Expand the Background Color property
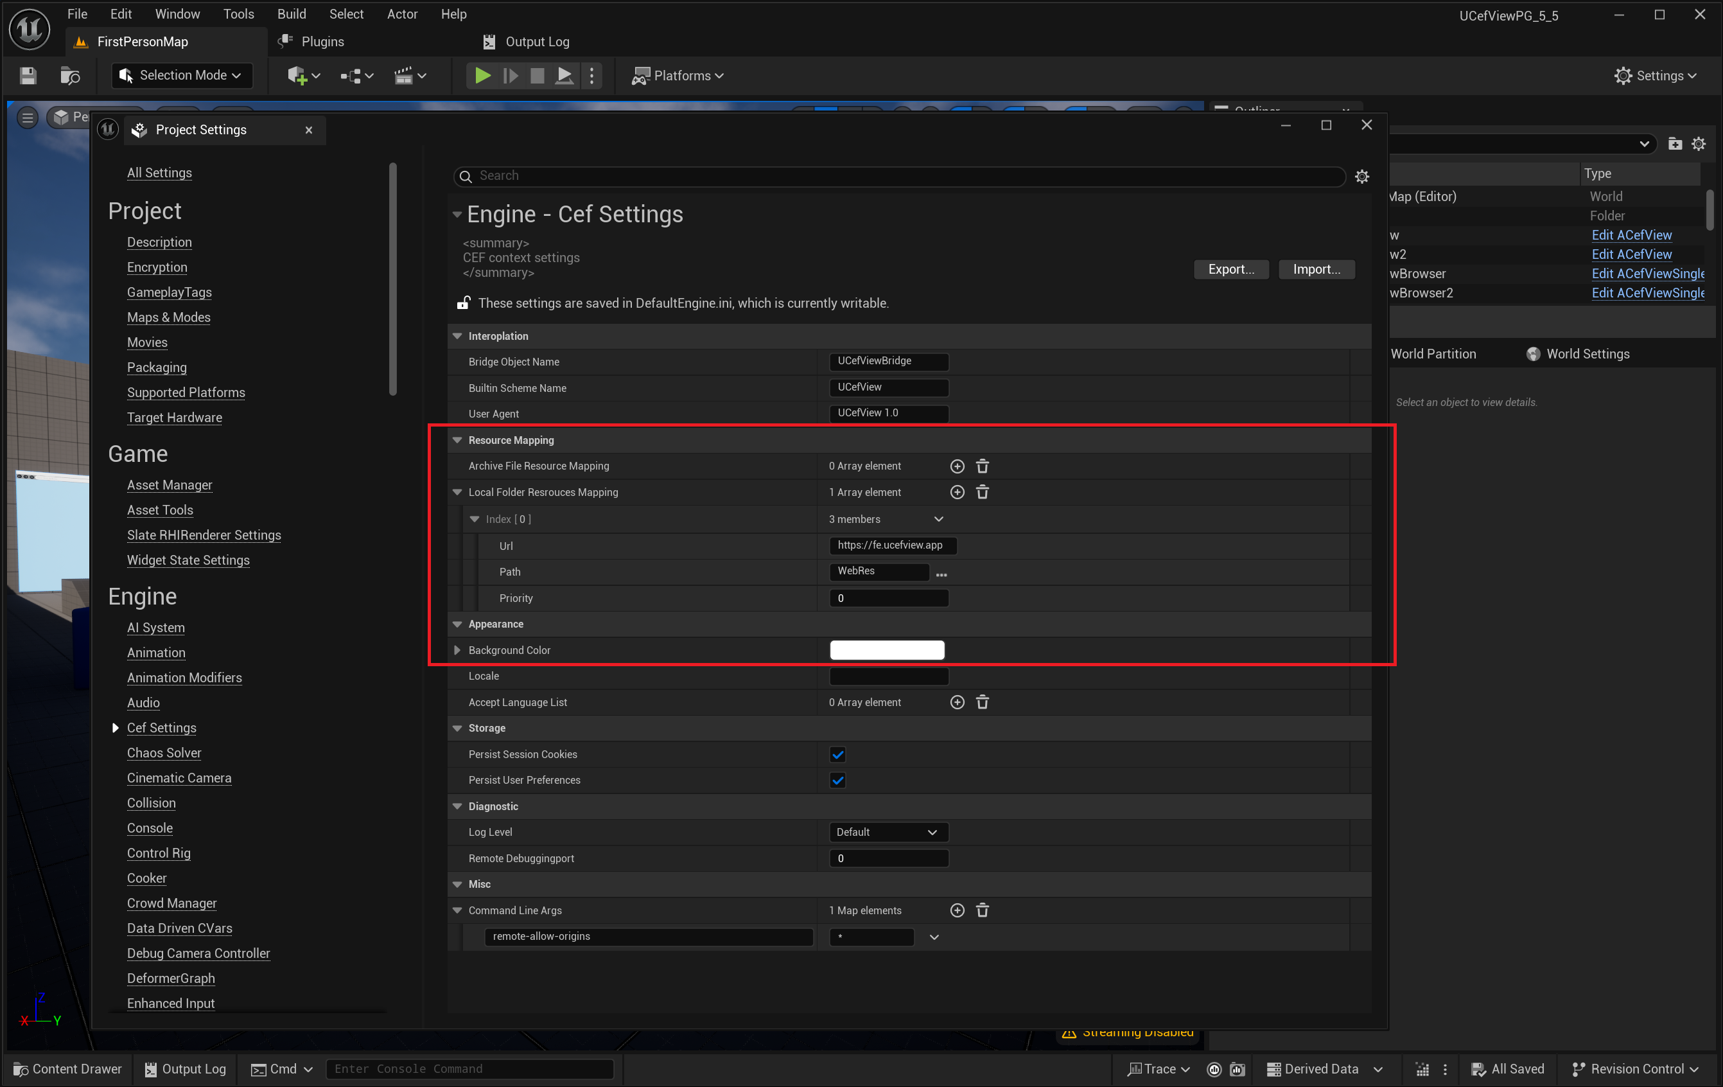The width and height of the screenshot is (1723, 1087). coord(457,650)
